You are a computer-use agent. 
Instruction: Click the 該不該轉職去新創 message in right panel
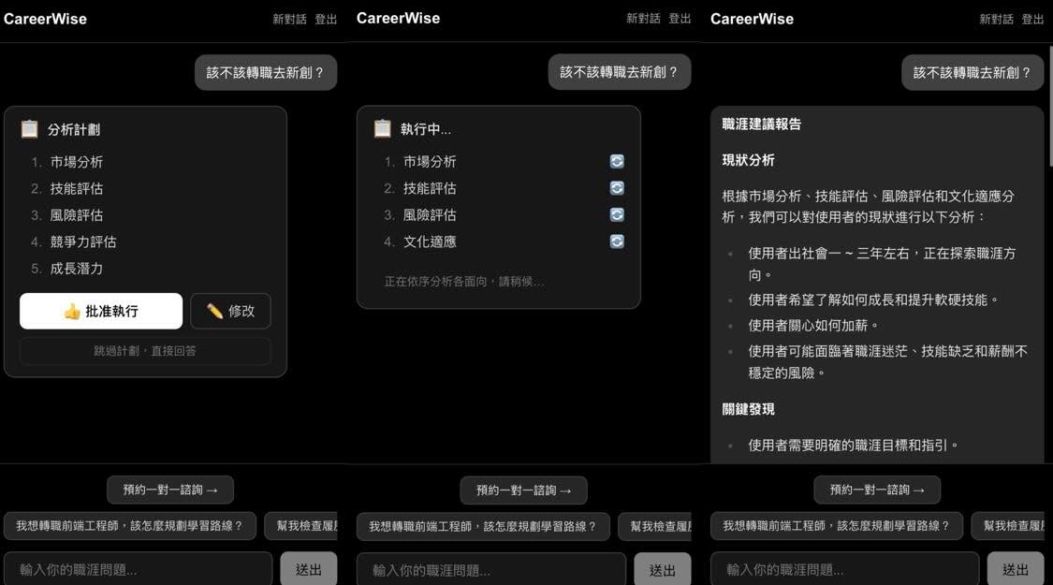(973, 72)
